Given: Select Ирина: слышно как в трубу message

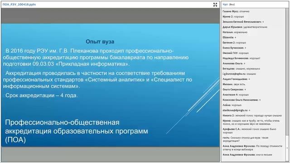Looking at the screenshot, I should point(251,122).
